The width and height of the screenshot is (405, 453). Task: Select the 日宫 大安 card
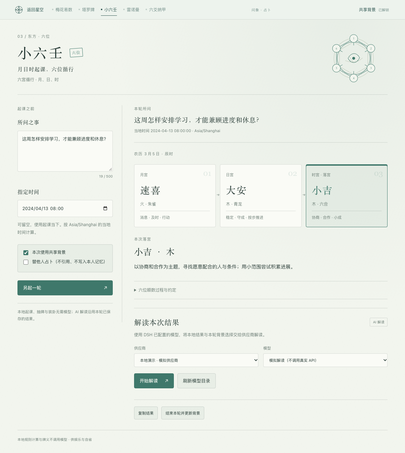point(261,196)
